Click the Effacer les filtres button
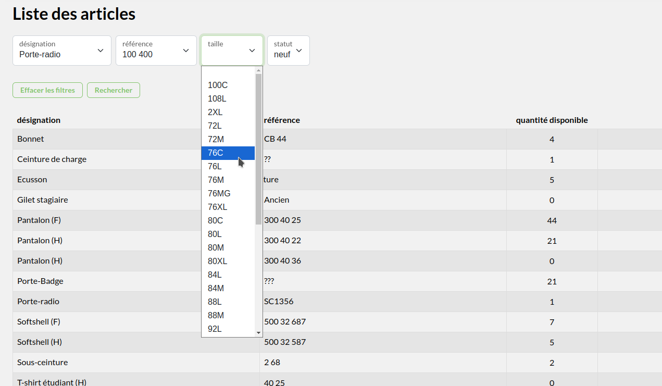 [47, 90]
